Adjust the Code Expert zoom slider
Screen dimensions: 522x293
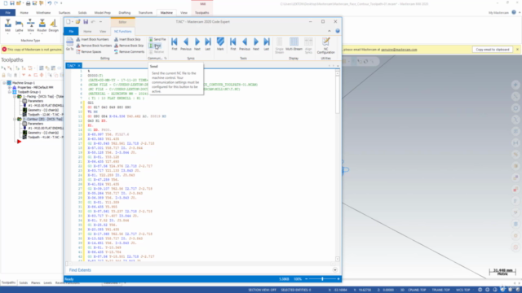click(x=322, y=279)
